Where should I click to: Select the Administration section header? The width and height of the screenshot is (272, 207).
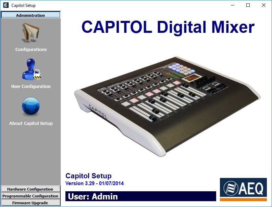click(x=30, y=15)
